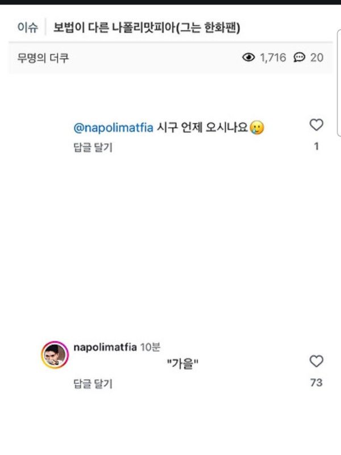The height and width of the screenshot is (455, 341).
Task: Click the crying emoji in the comment
Action: click(x=257, y=128)
